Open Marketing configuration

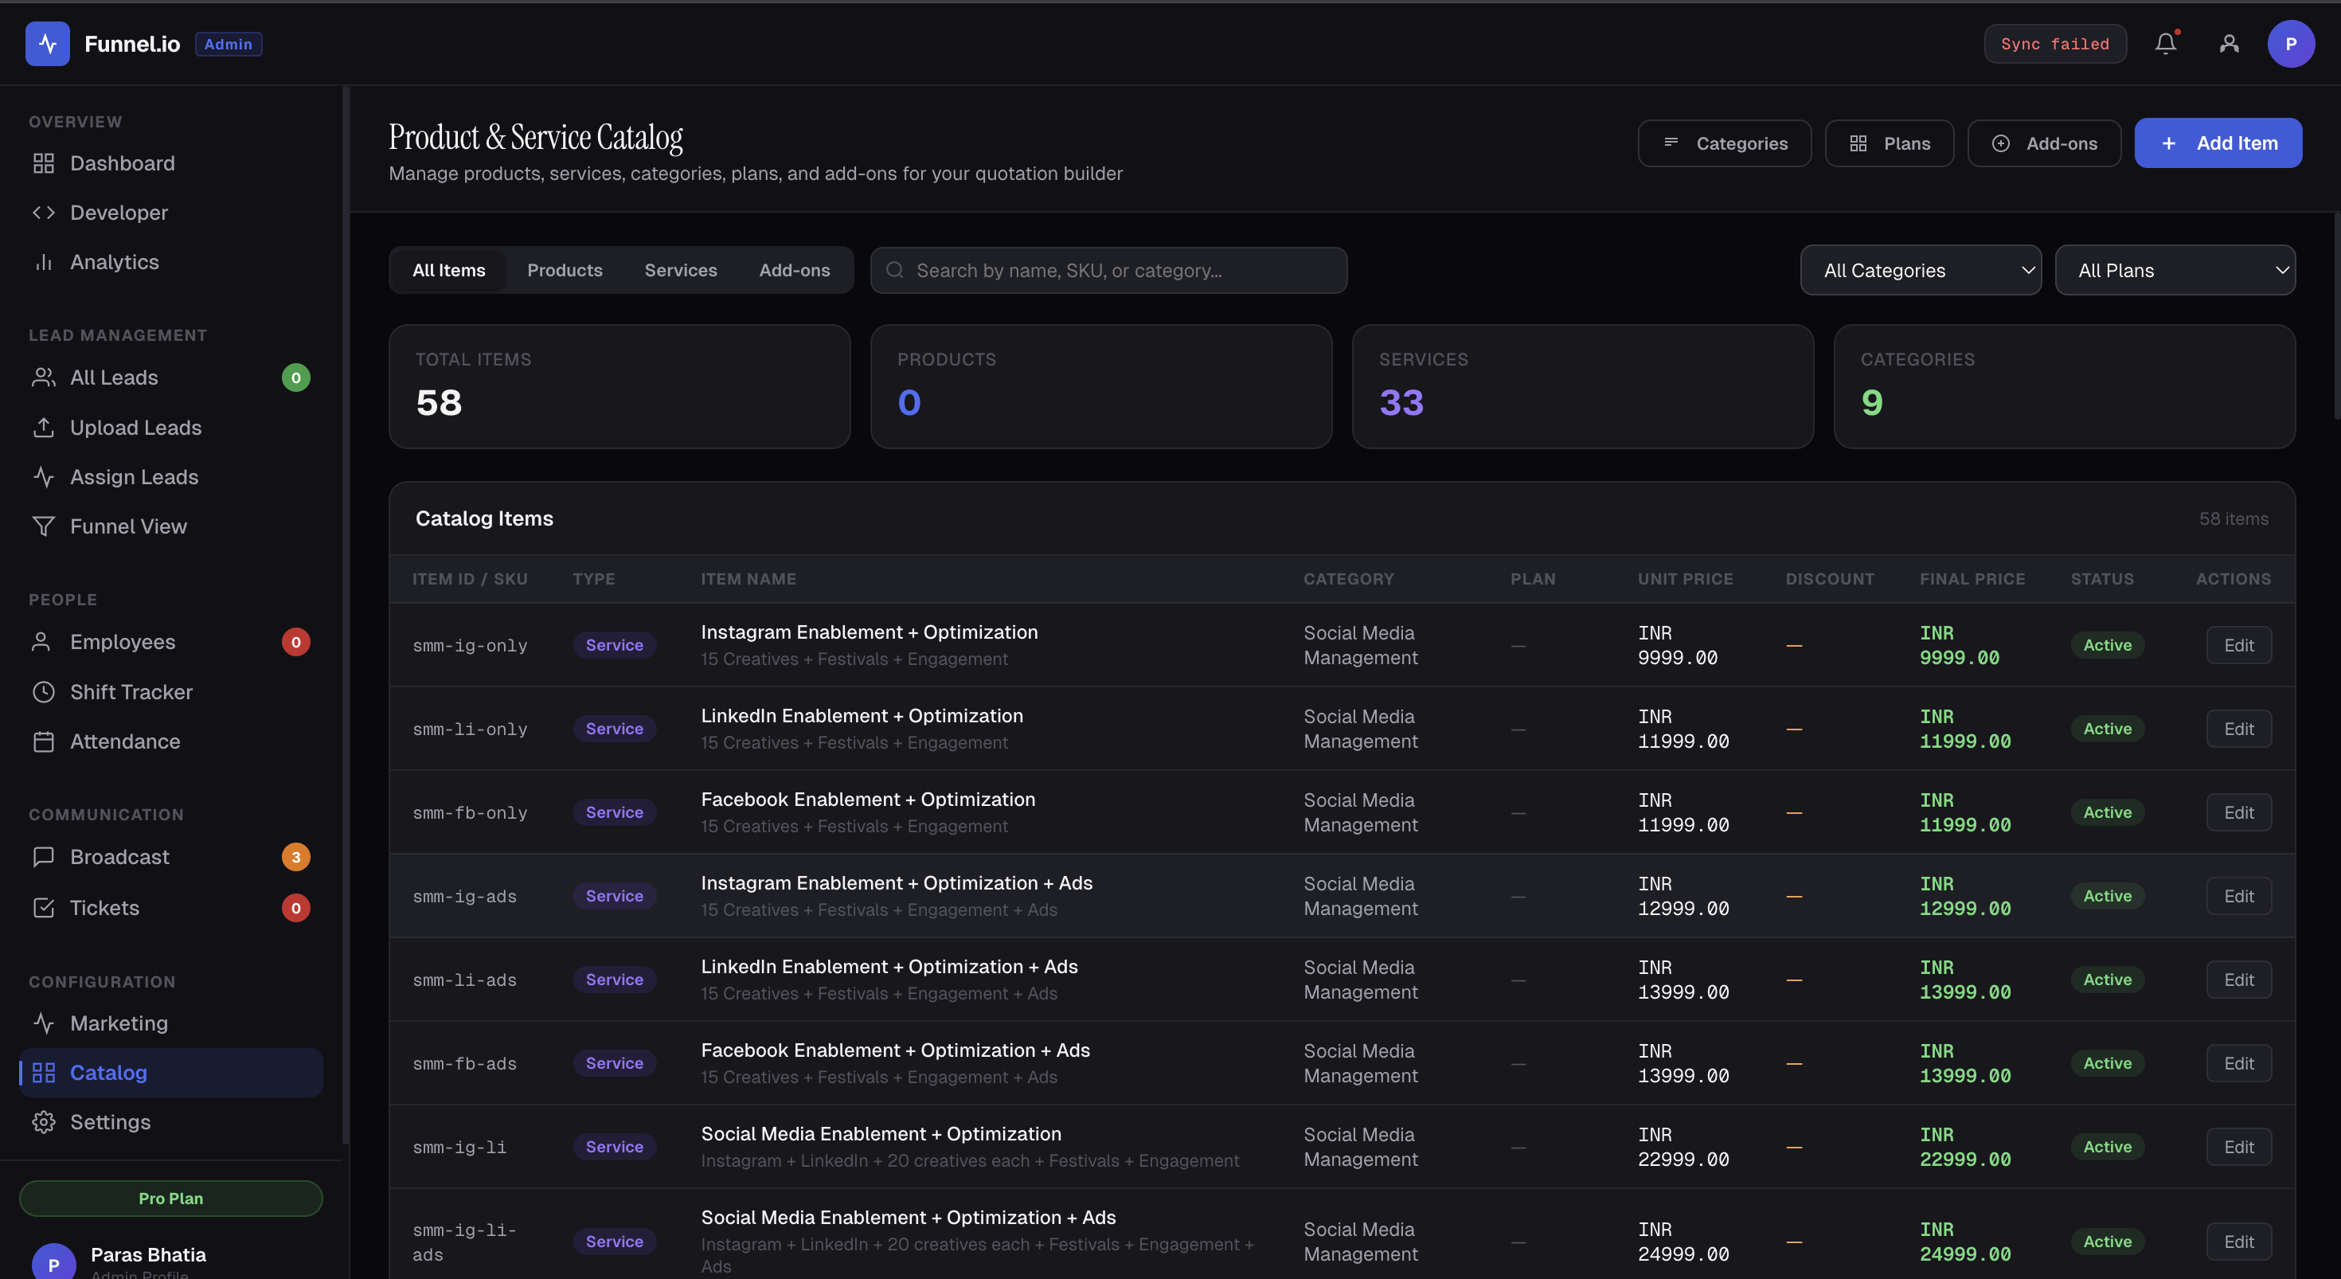171,1023
